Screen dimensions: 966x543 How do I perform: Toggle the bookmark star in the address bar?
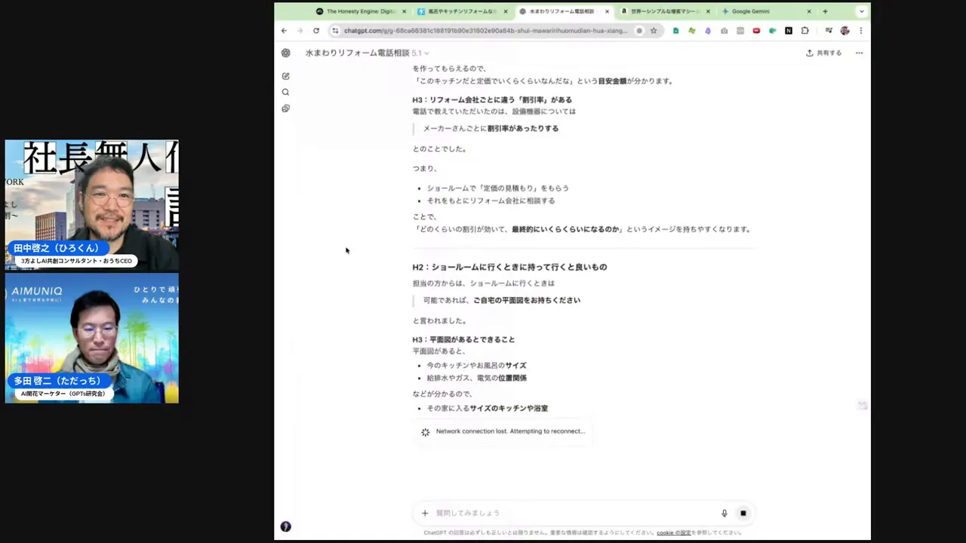click(654, 30)
